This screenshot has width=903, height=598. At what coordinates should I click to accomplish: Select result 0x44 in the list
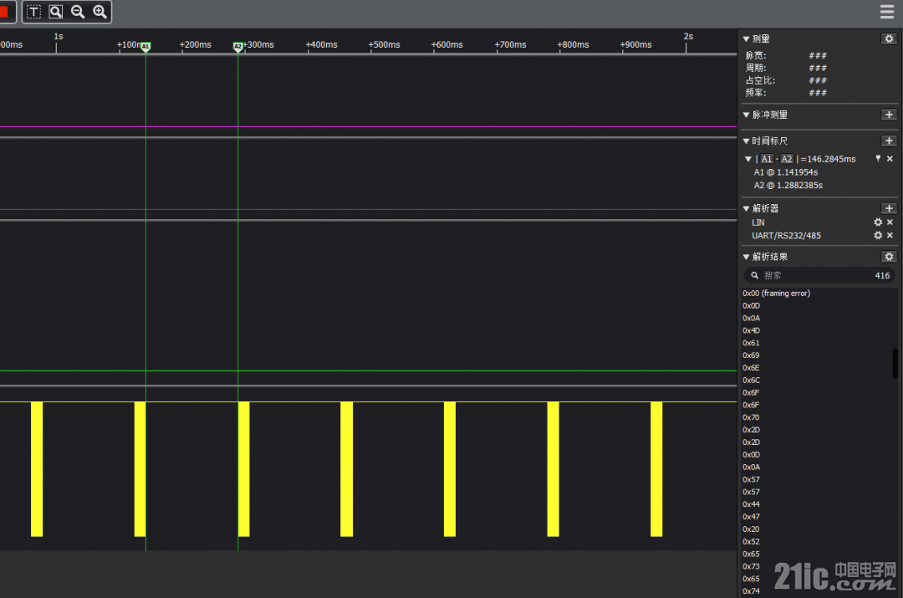pyautogui.click(x=751, y=504)
